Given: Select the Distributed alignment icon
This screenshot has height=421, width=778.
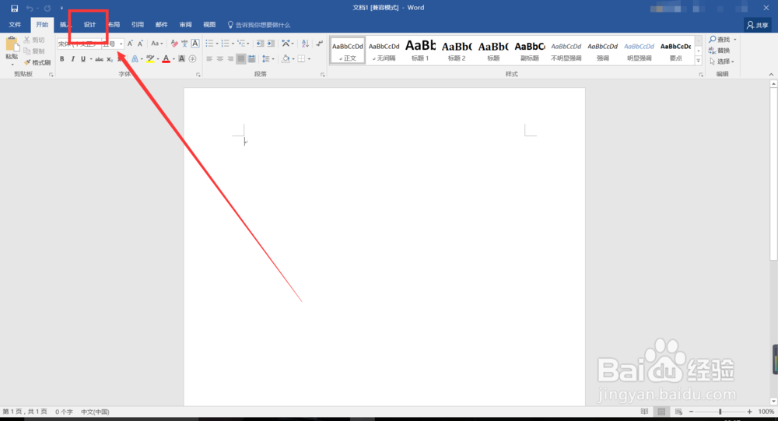Looking at the screenshot, I should (x=251, y=59).
